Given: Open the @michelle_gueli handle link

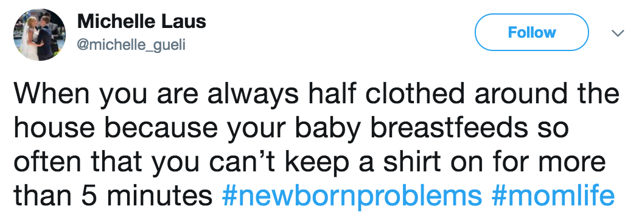Looking at the screenshot, I should pos(131,45).
